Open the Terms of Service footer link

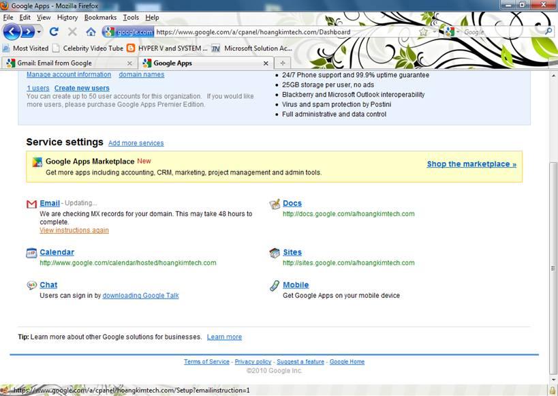(206, 361)
